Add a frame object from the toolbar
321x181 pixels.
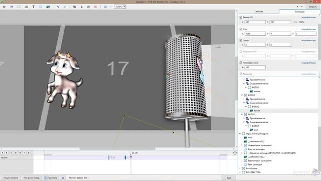click(19, 7)
